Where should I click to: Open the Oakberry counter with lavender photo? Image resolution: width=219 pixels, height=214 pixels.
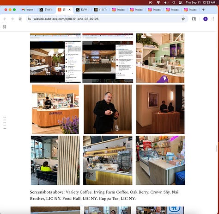[55, 109]
